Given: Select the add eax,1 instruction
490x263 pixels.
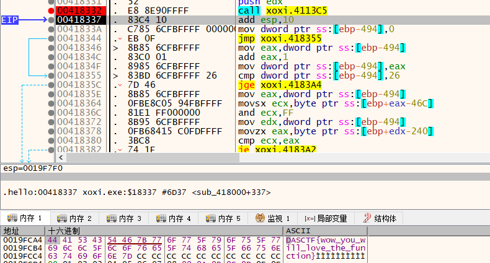Looking at the screenshot, I should 263,57.
